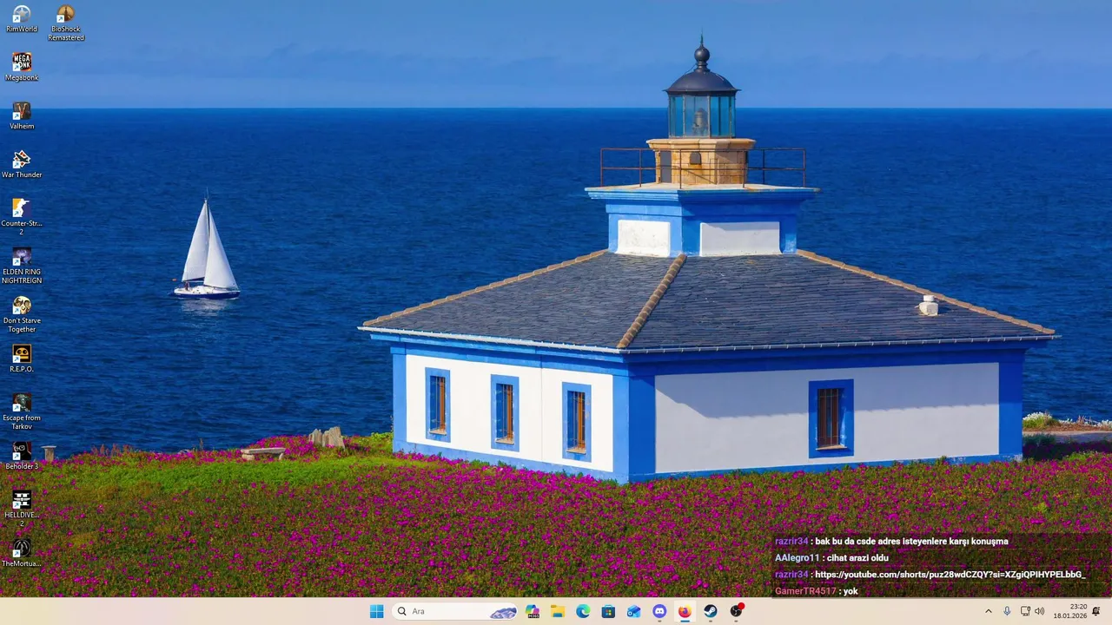Open Microsoft Store from the taskbar
The image size is (1112, 625).
(x=608, y=611)
